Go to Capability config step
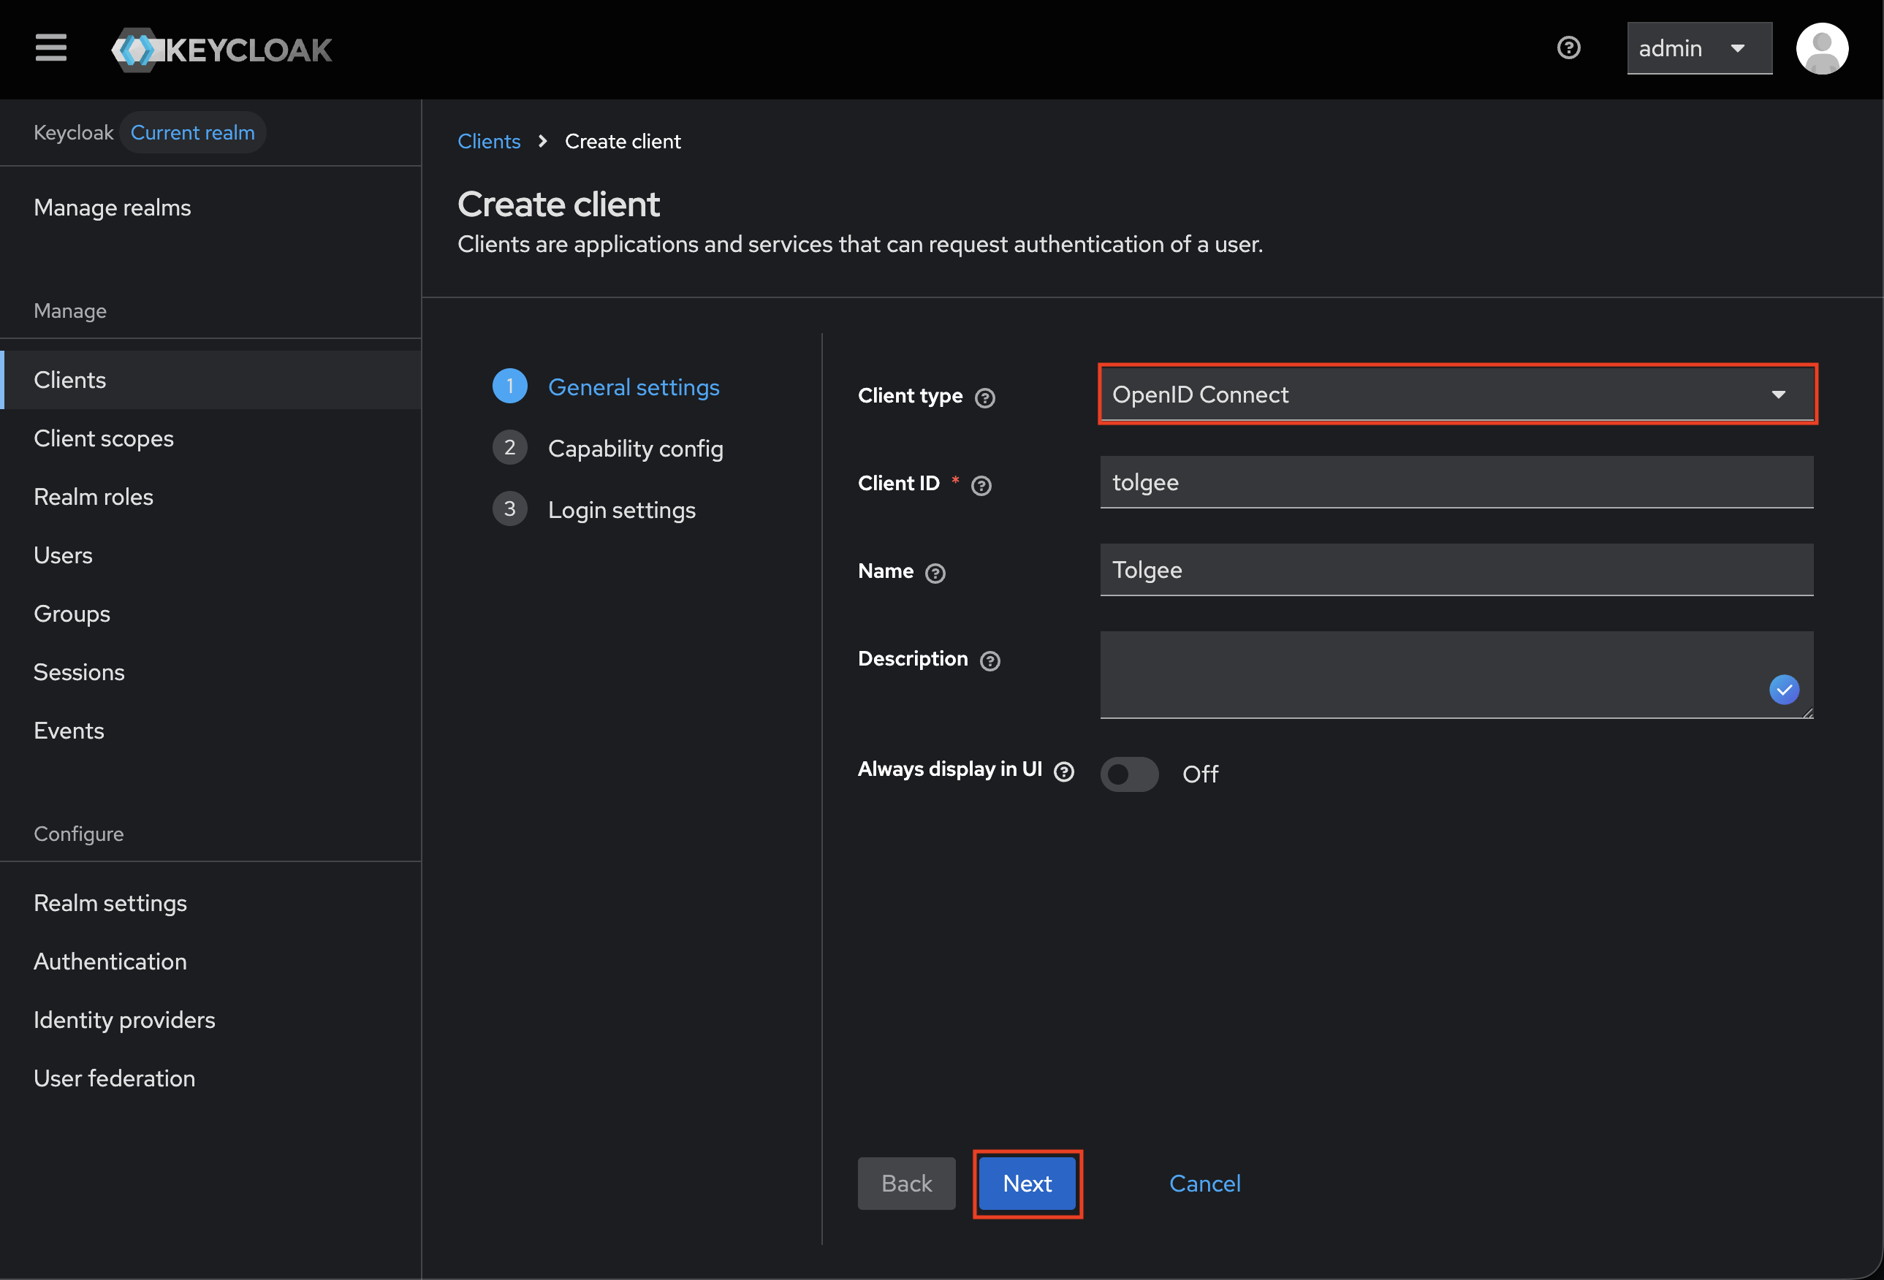Viewport: 1884px width, 1280px height. (x=635, y=449)
